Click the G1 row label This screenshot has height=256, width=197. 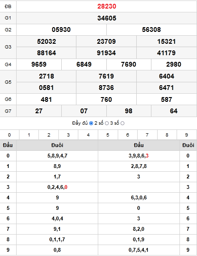point(8,18)
